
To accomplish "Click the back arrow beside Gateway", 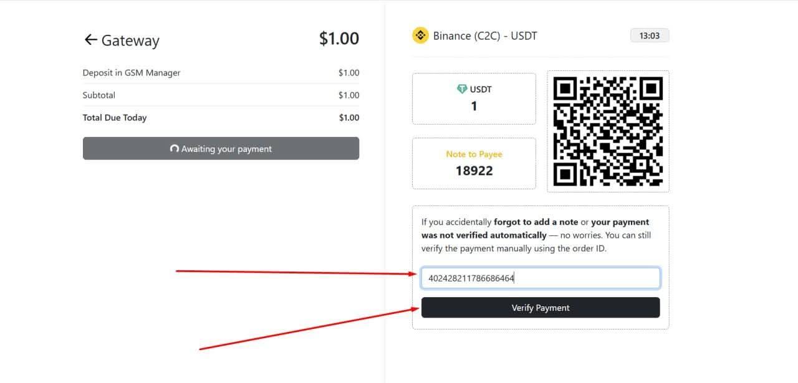I will 90,40.
